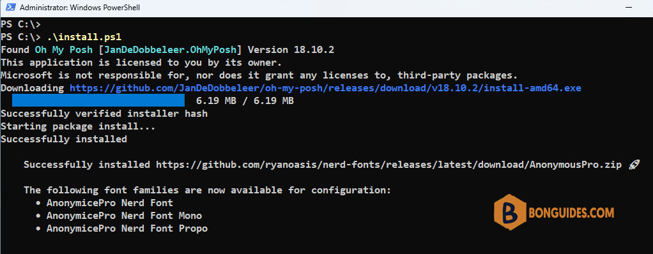Click the first empty PS C:\> prompt line
Viewport: 653px width, 254px height.
point(21,24)
